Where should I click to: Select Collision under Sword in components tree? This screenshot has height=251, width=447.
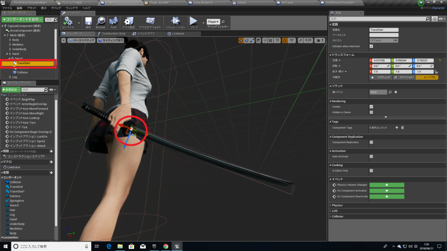click(22, 72)
